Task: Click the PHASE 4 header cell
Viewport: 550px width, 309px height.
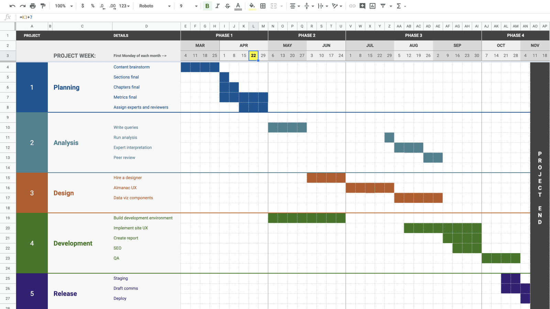Action: pos(516,35)
